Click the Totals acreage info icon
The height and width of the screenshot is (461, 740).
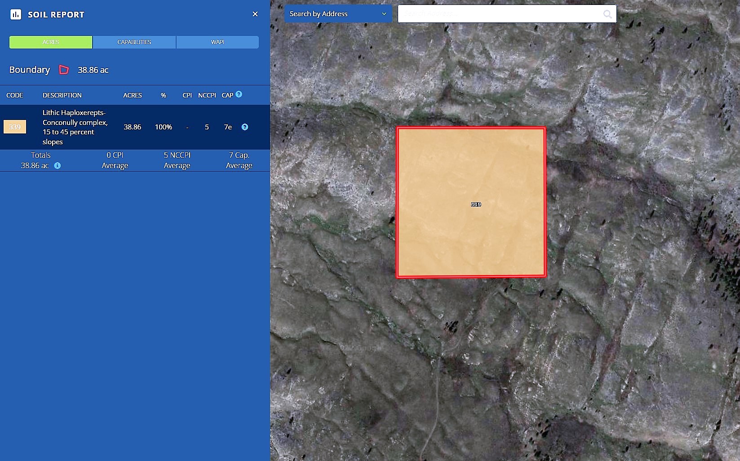(x=58, y=166)
